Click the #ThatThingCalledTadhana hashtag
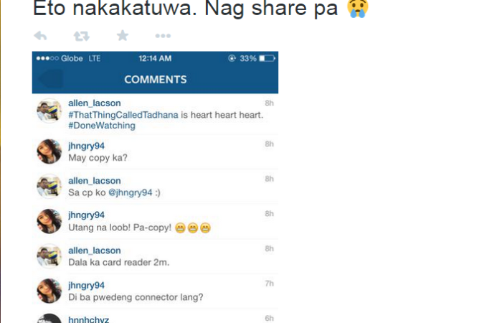The width and height of the screenshot is (502, 323). coord(123,115)
